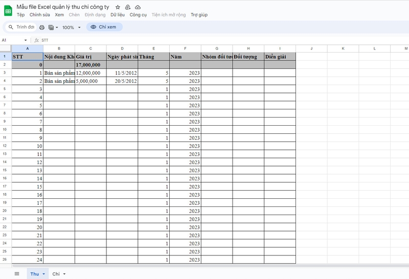Open the Trợ giúp menu
This screenshot has width=409, height=279.
coord(199,15)
